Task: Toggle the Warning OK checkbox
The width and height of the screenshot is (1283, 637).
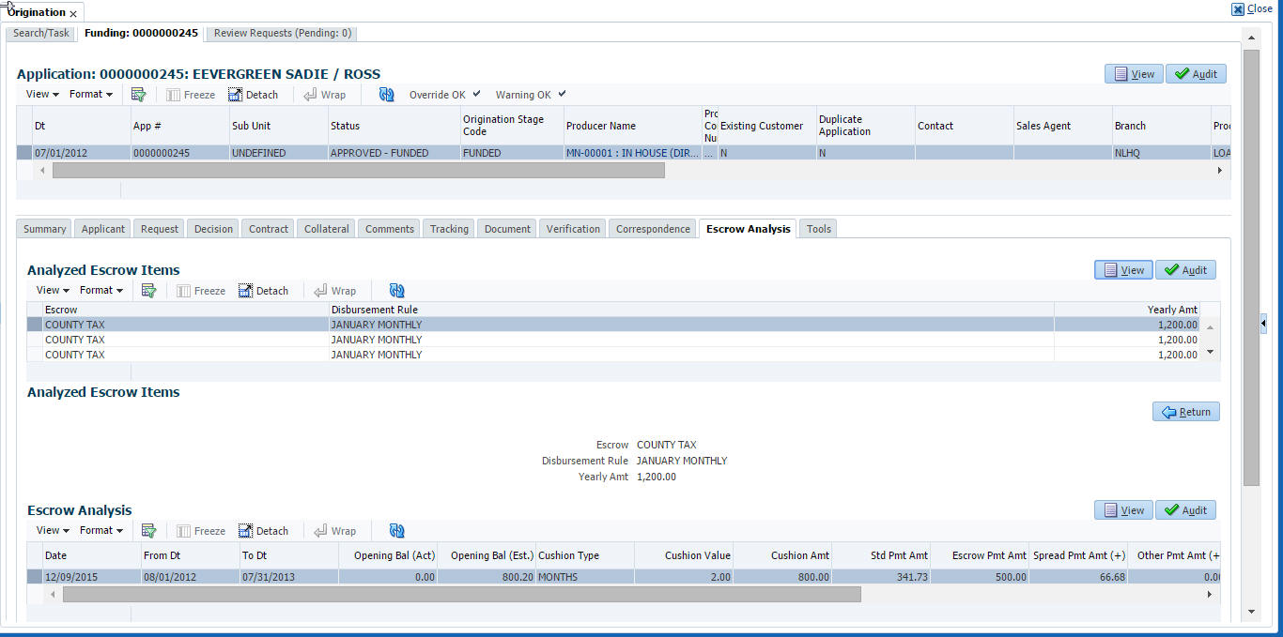Action: (562, 94)
